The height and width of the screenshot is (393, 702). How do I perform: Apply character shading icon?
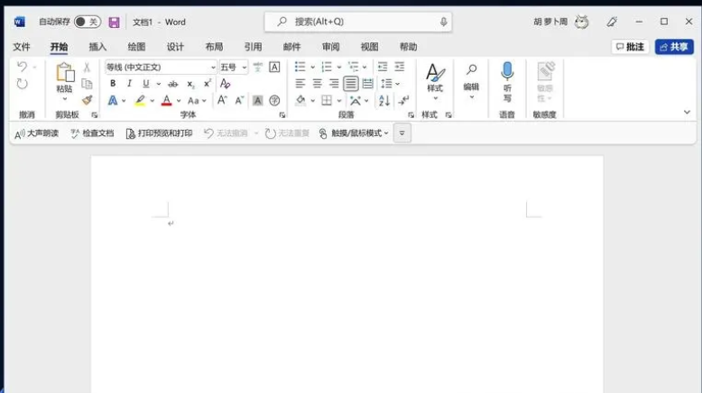pyautogui.click(x=257, y=101)
